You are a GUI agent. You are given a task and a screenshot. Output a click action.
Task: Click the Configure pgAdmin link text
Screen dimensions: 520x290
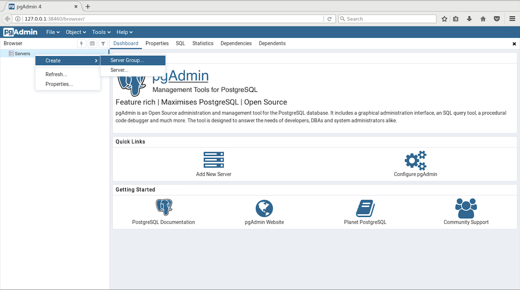pyautogui.click(x=416, y=174)
